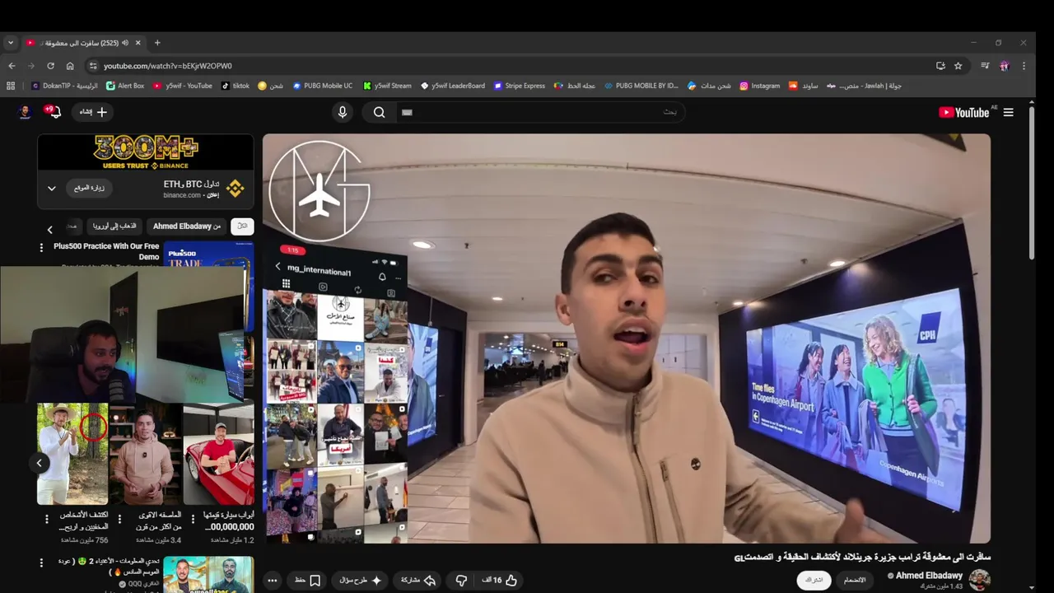This screenshot has height=593, width=1054.
Task: Open the Alert Box bookmark
Action: click(x=125, y=86)
